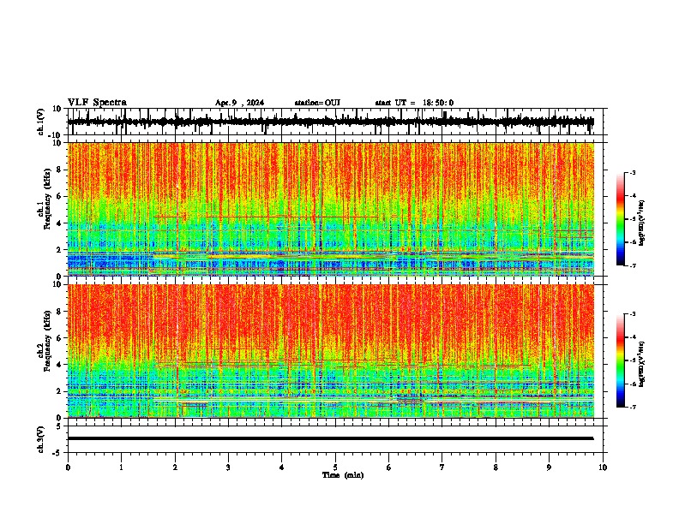This screenshot has width=679, height=524.
Task: Click the "ch.3(V)" axis label
Action: [x=40, y=439]
